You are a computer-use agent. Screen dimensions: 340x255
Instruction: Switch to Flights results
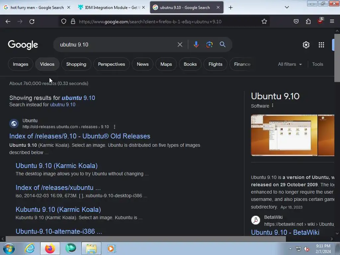(x=215, y=64)
